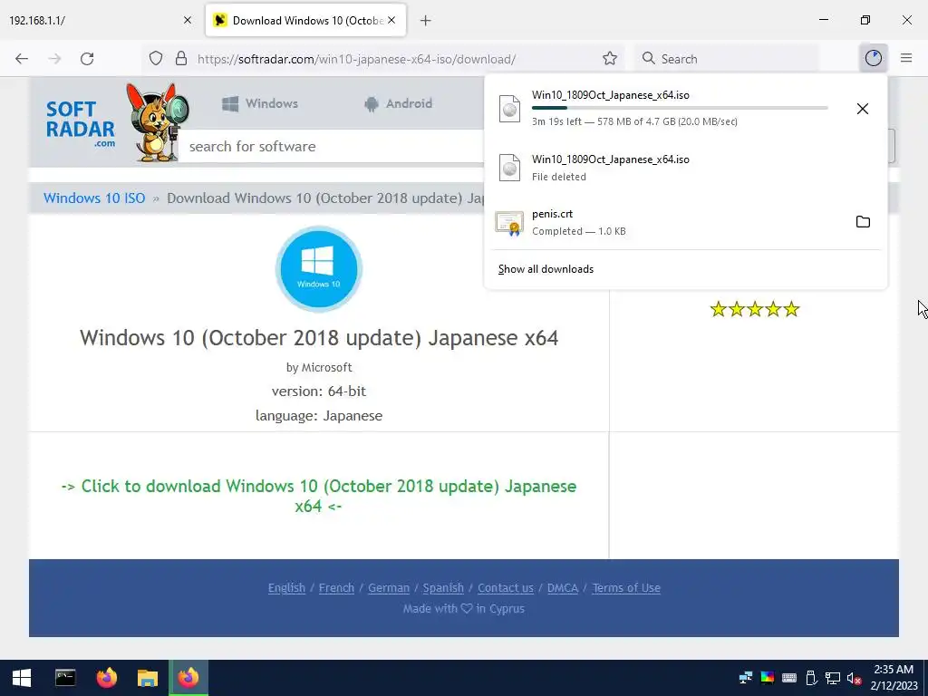Click the first tray icon with two monitors
The width and height of the screenshot is (928, 696).
click(x=746, y=678)
